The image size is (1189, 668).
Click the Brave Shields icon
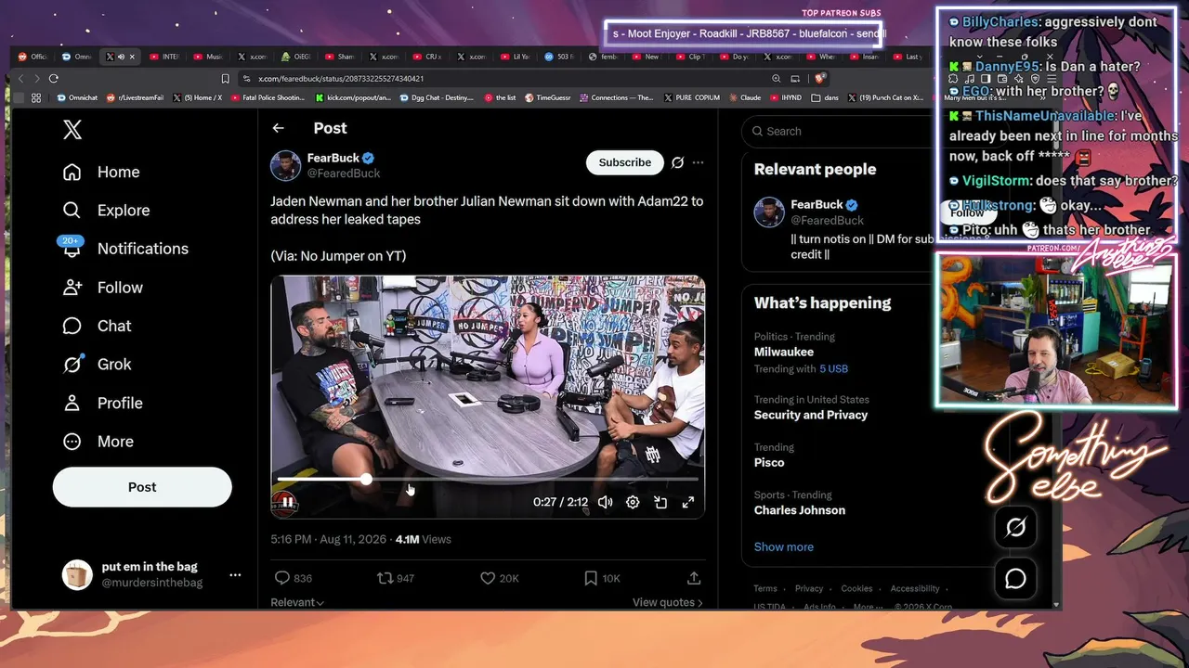pyautogui.click(x=820, y=79)
